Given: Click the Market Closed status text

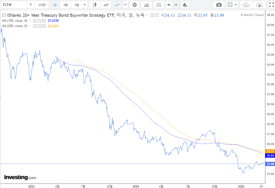Looking at the screenshot, I should pyautogui.click(x=253, y=15).
